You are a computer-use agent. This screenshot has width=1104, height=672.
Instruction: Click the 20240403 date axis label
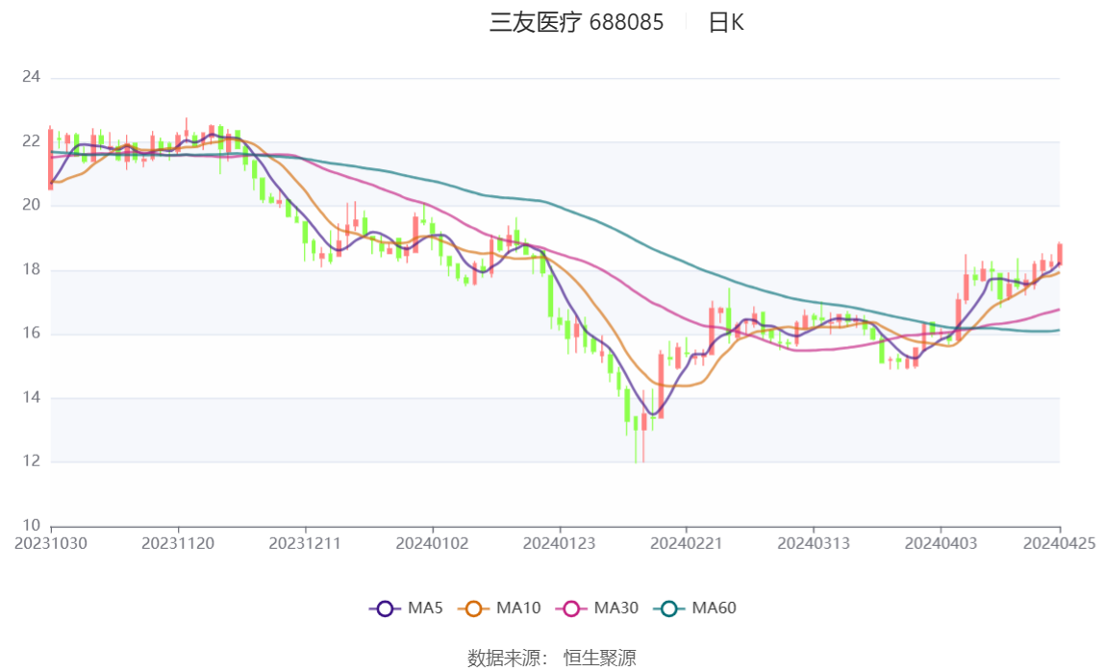coord(941,543)
